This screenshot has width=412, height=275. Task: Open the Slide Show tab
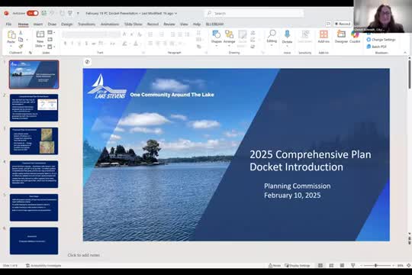[x=133, y=24]
